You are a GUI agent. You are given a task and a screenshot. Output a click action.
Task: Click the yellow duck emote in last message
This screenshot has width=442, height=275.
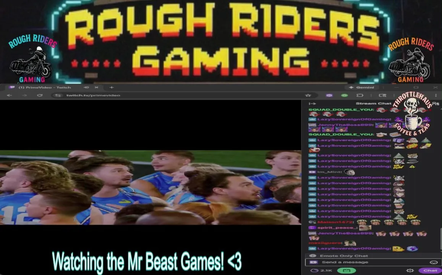click(x=398, y=249)
